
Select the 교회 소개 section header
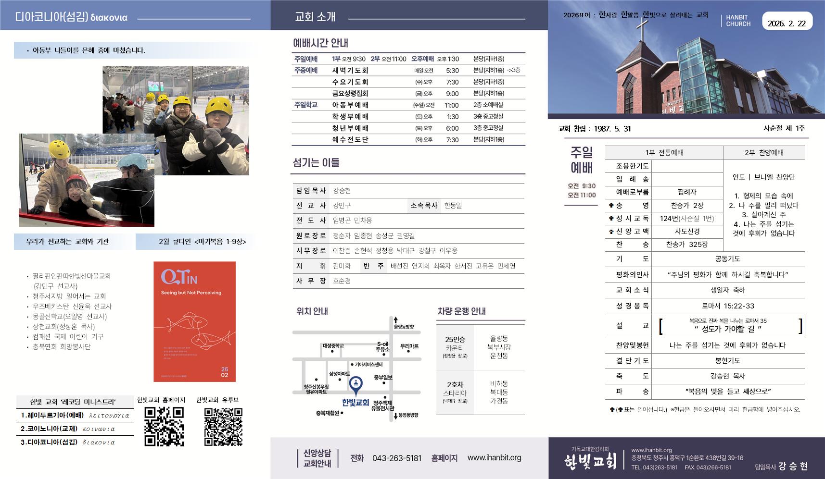click(315, 17)
